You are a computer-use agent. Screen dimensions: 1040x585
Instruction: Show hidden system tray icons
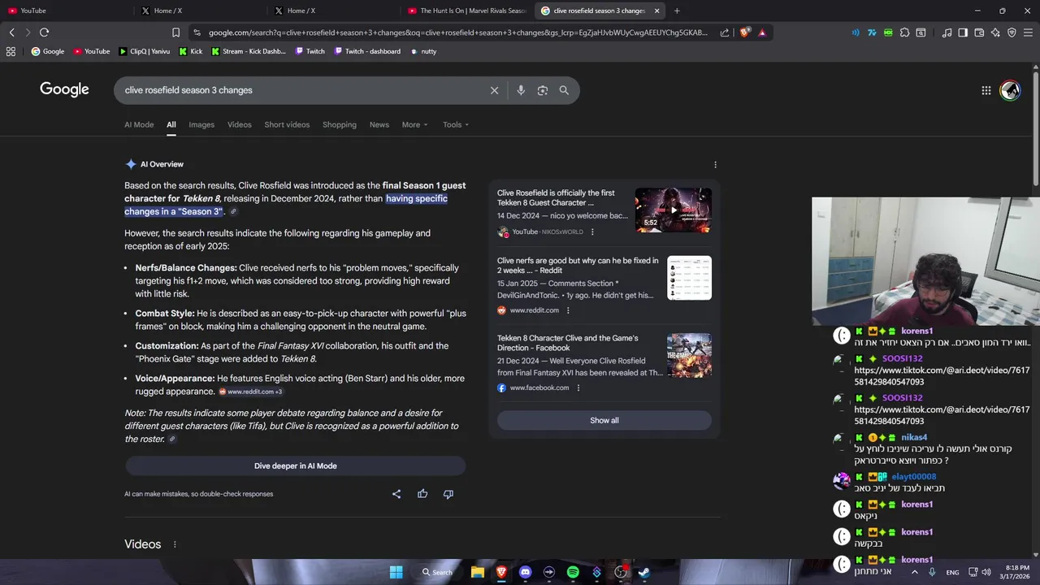point(914,572)
